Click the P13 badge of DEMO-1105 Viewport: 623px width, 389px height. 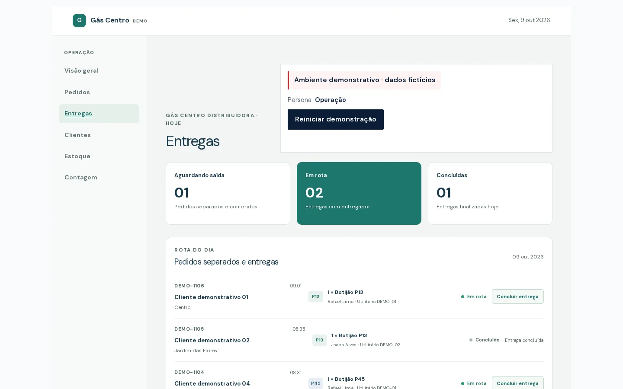pos(319,340)
